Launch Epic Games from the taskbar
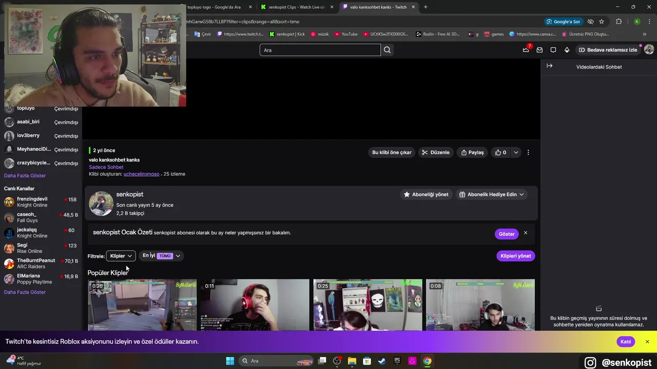657x369 pixels. click(397, 361)
